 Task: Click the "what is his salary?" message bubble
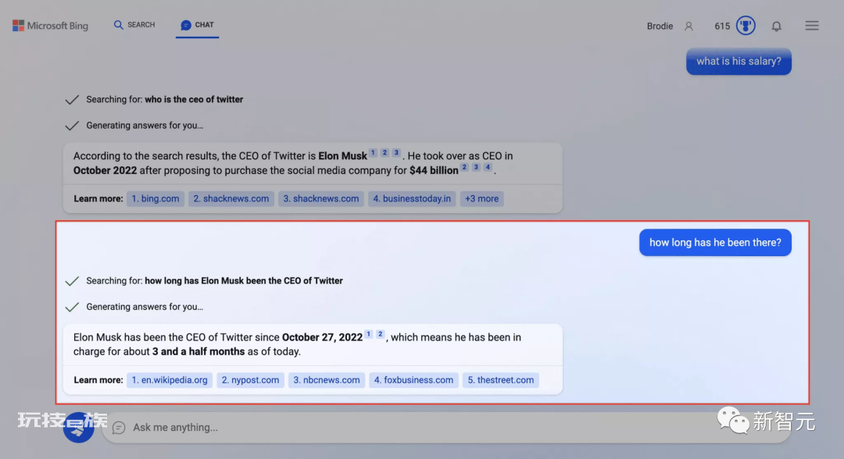coord(738,61)
